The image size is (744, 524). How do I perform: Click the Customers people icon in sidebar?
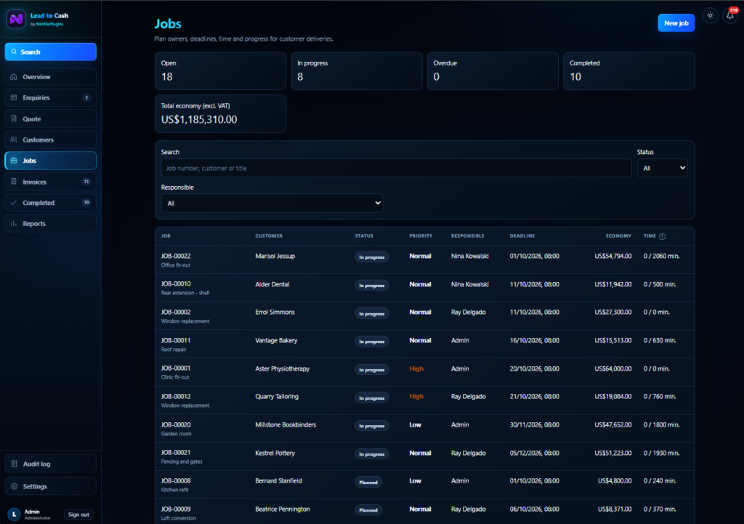point(14,140)
